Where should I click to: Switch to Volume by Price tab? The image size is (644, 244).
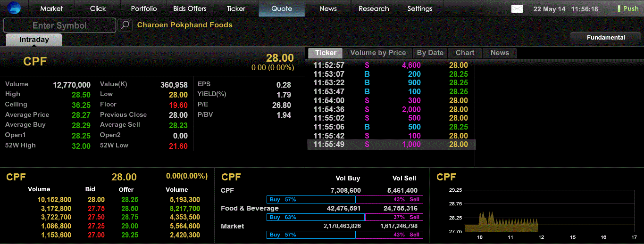pyautogui.click(x=378, y=53)
